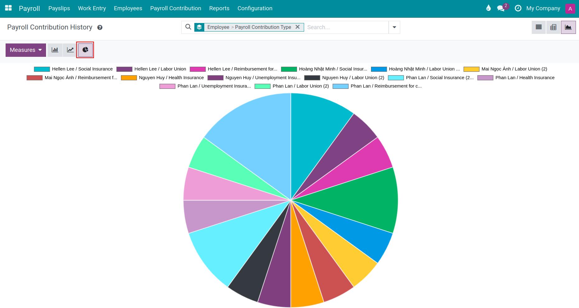This screenshot has width=579, height=308.
Task: Open the activities clock menu
Action: (518, 8)
